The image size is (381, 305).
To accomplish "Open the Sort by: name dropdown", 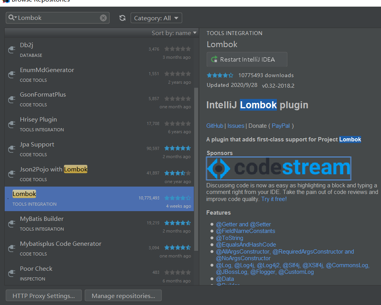I will point(174,33).
